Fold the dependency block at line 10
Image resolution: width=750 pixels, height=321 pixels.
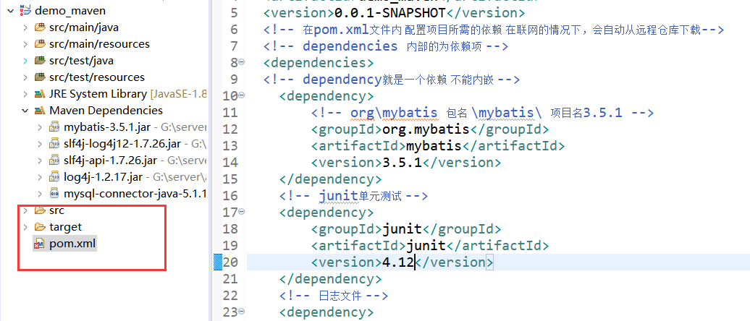coord(242,95)
